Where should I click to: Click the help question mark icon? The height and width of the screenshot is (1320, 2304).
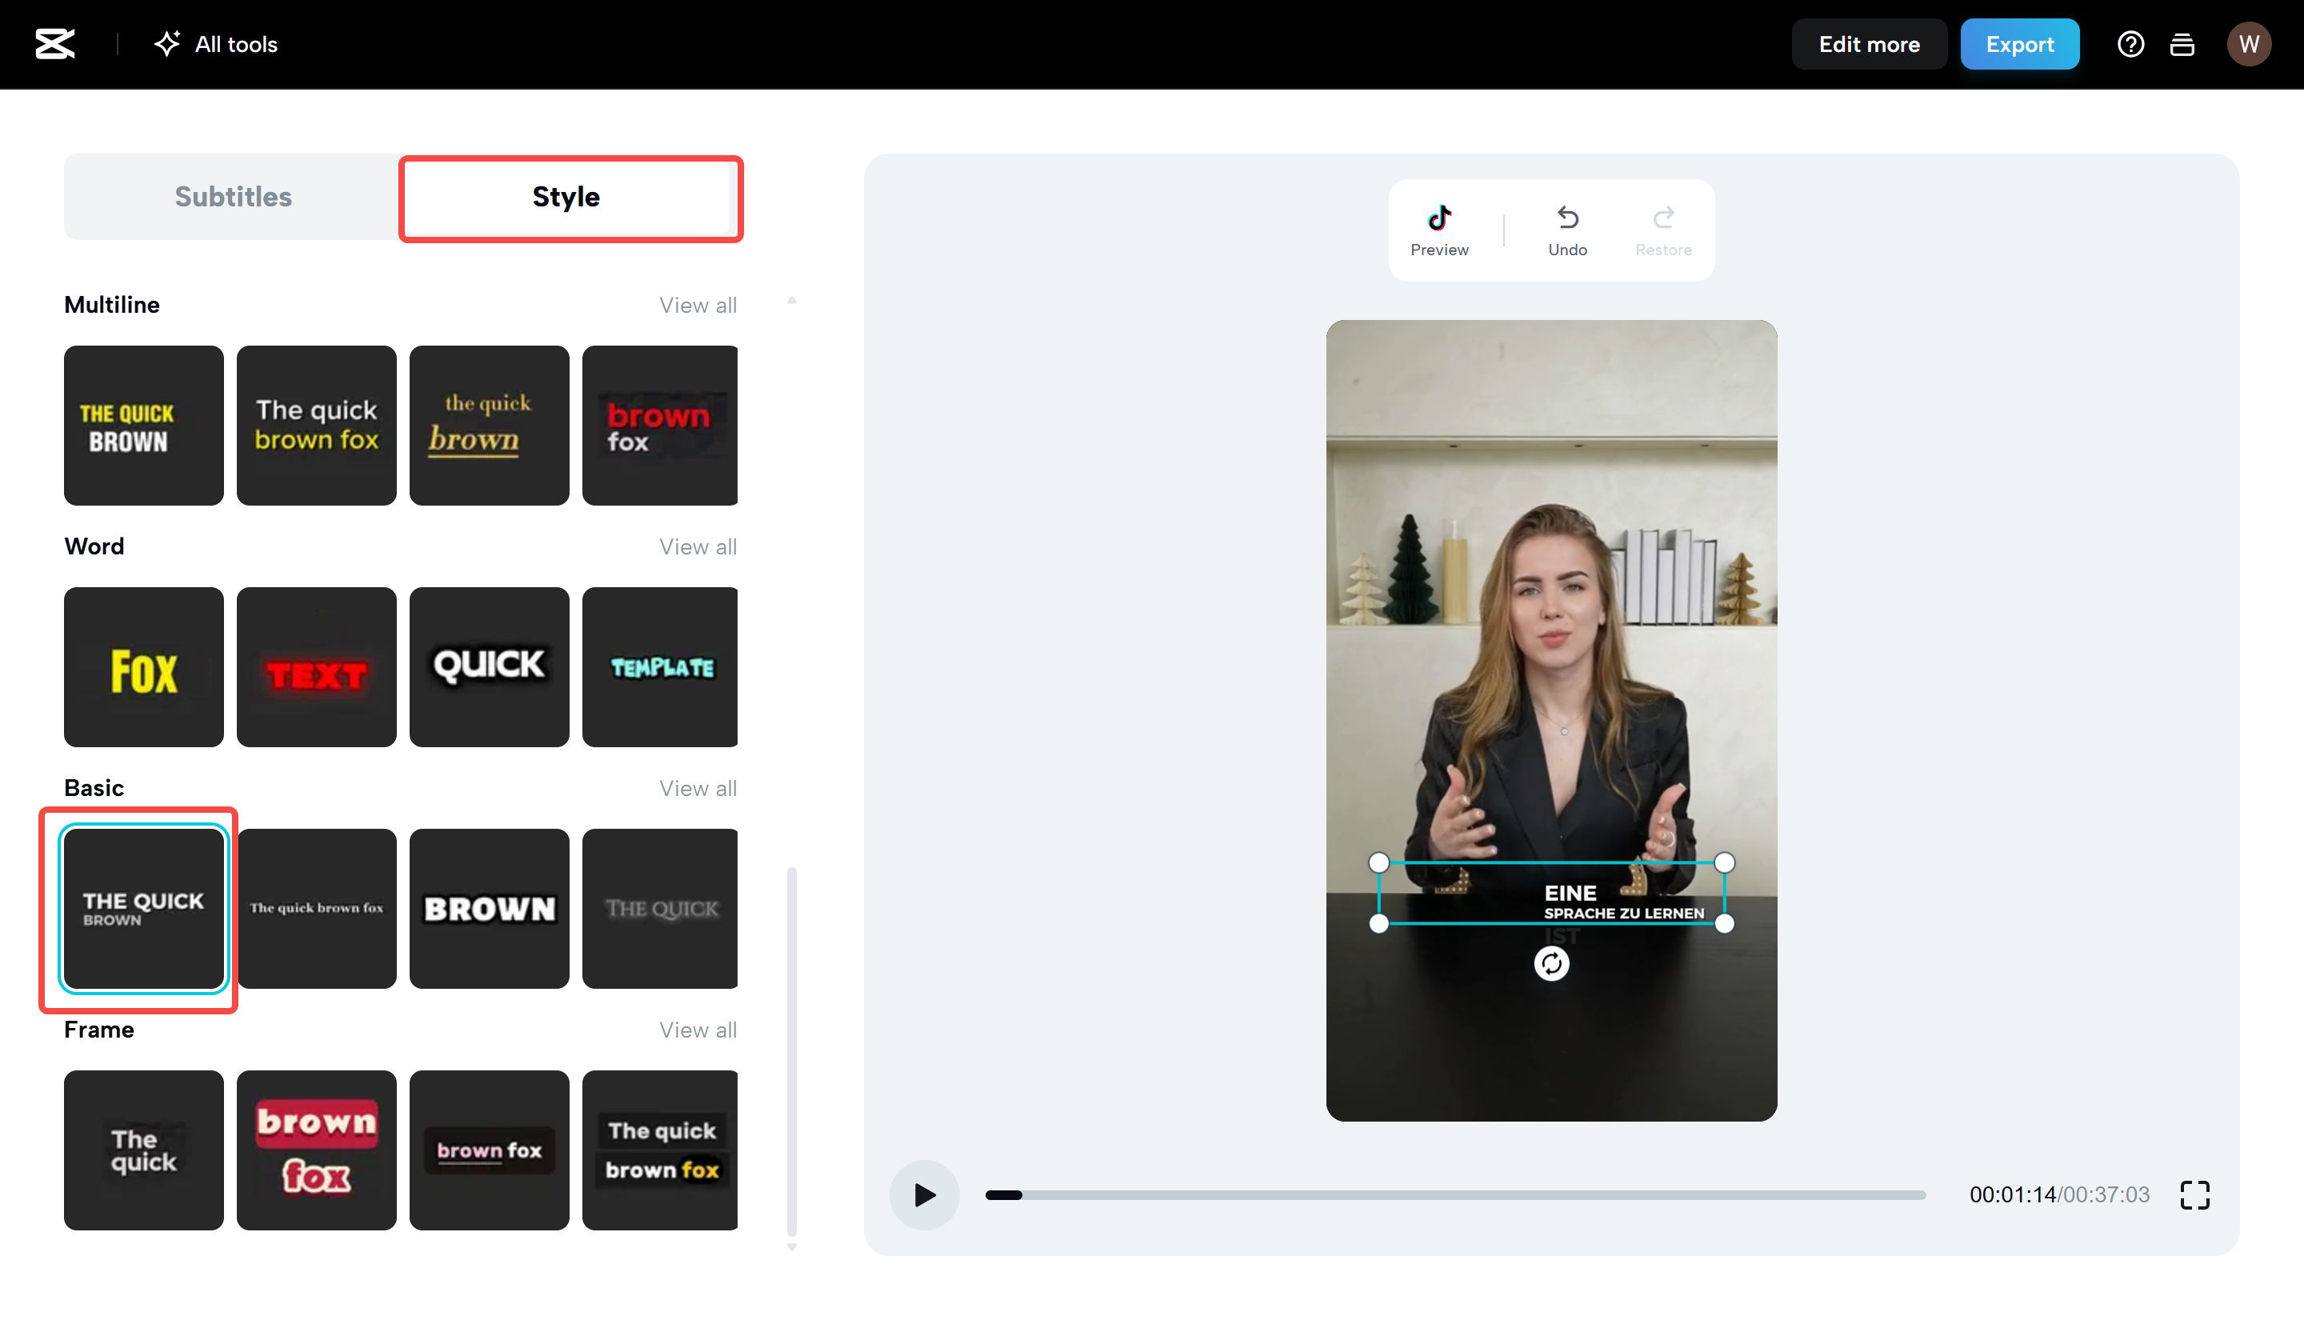[x=2131, y=43]
